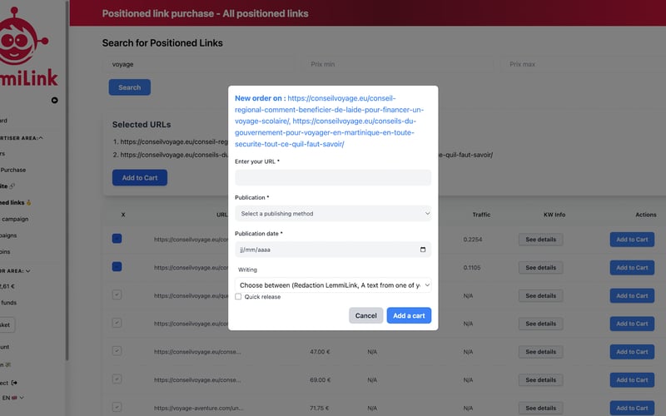This screenshot has width=666, height=416.
Task: Open the Positioned links sidebar item
Action: click(12, 202)
